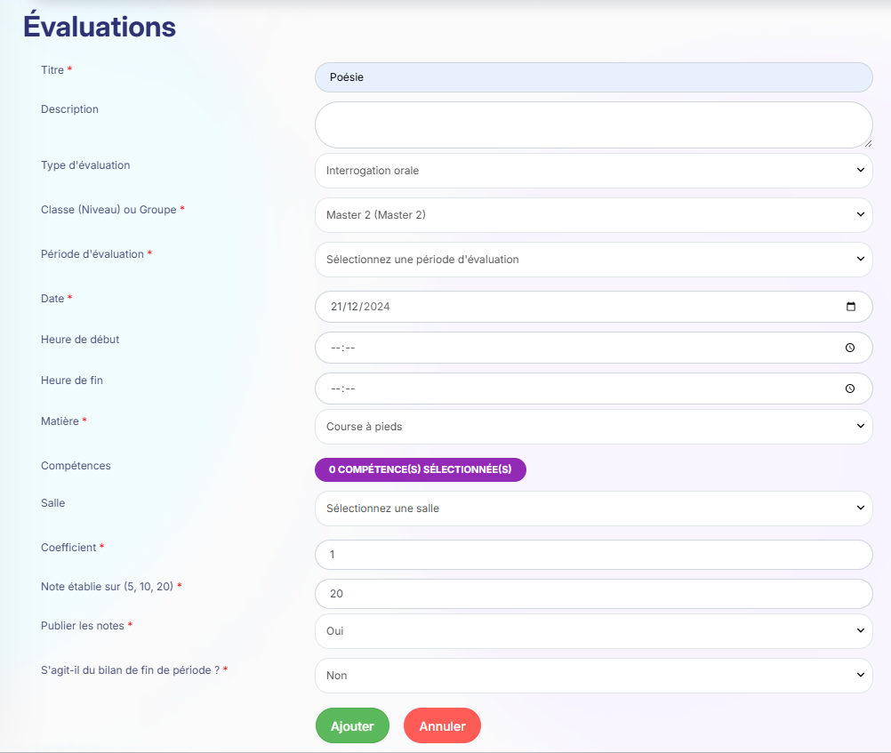Click the Heure de début time input

click(569, 348)
